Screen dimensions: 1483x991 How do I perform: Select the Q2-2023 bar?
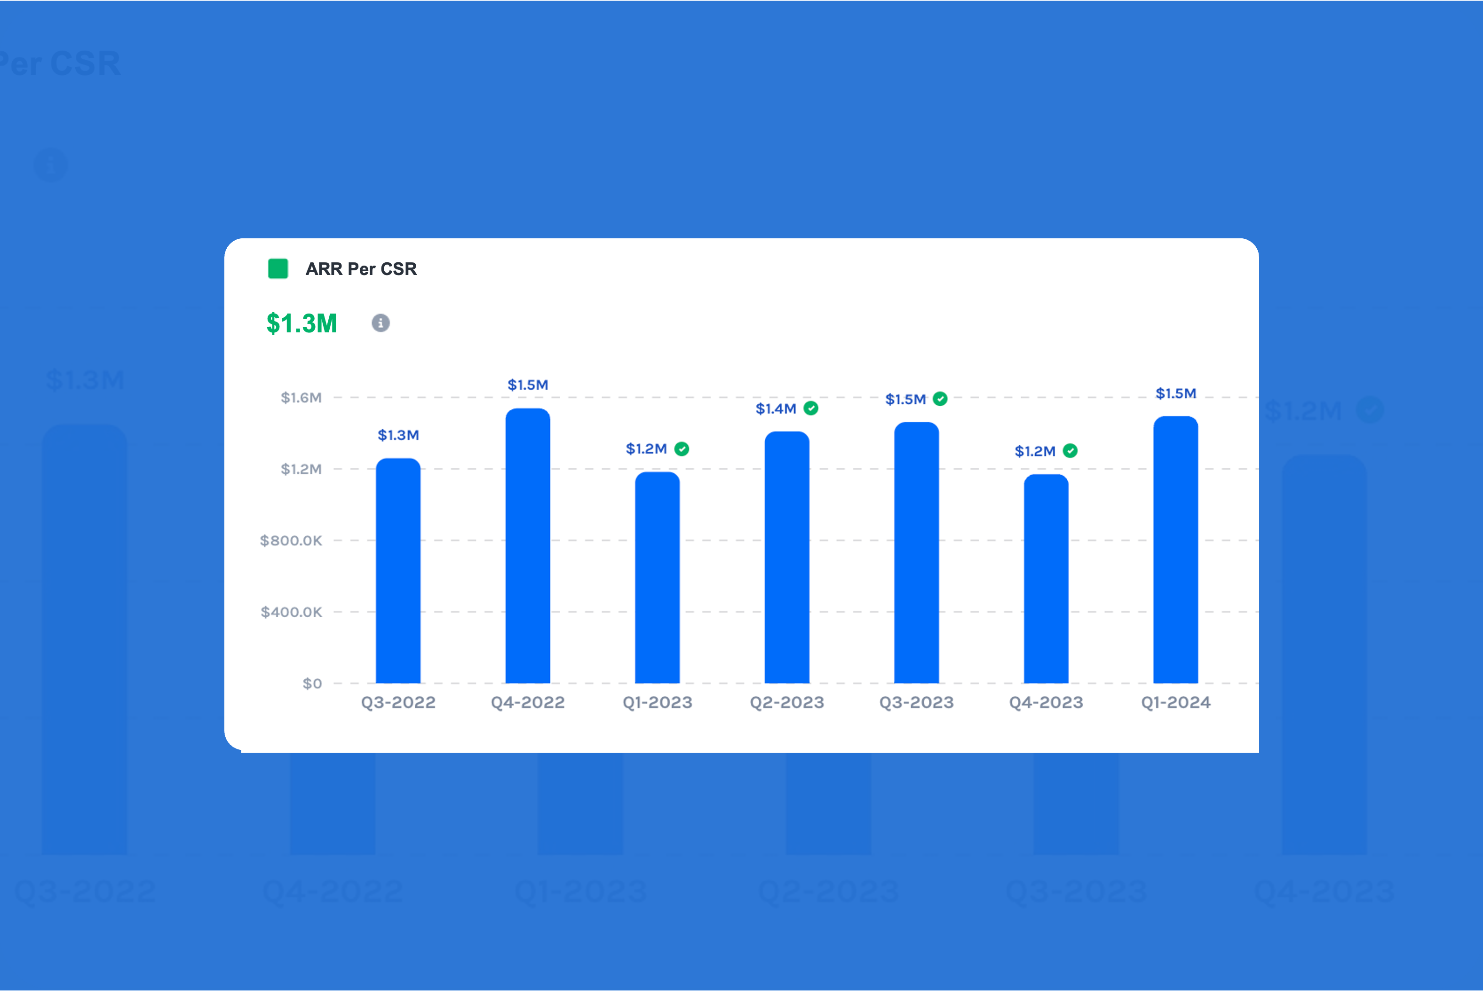point(787,558)
